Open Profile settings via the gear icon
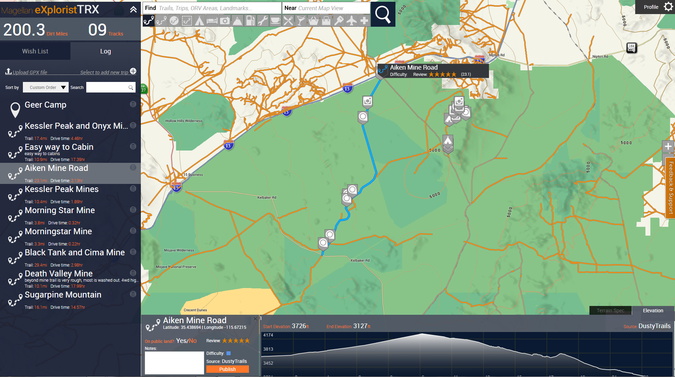The height and width of the screenshot is (377, 675). pyautogui.click(x=668, y=7)
